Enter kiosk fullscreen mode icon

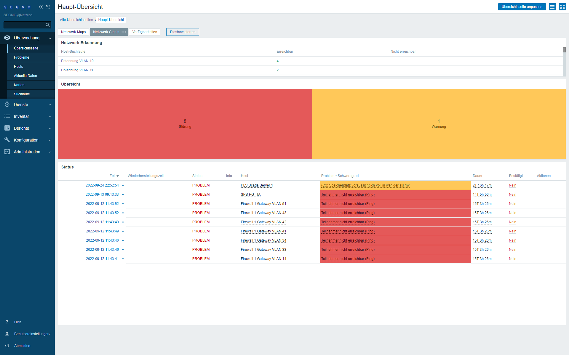562,7
